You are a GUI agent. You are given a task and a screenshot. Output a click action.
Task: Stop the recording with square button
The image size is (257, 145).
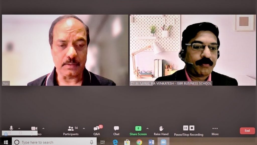point(192,128)
